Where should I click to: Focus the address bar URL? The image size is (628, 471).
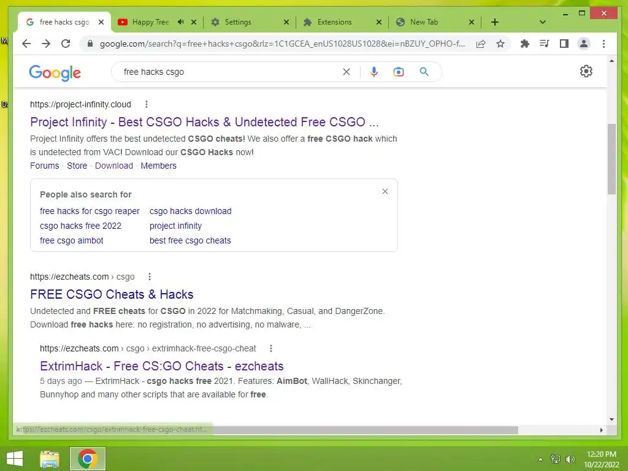click(282, 44)
